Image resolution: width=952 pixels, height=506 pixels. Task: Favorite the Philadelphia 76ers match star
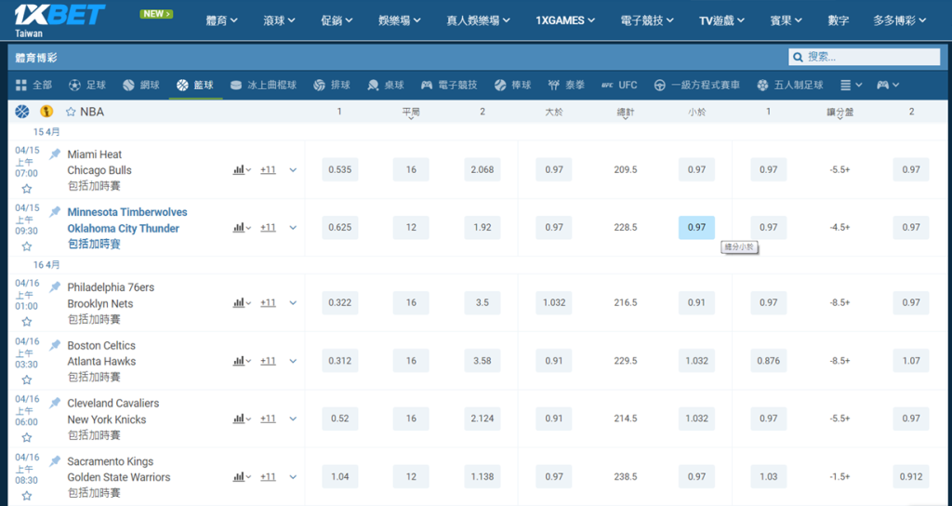[x=27, y=322]
